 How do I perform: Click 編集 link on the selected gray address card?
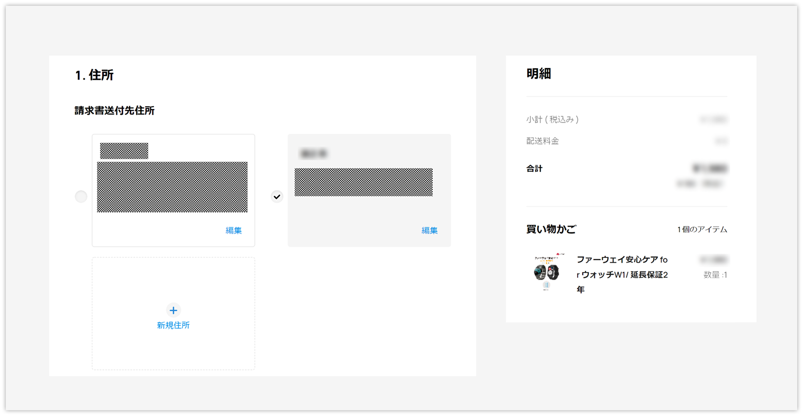pos(429,230)
